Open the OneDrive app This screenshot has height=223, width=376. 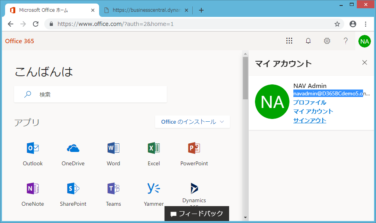click(x=73, y=154)
